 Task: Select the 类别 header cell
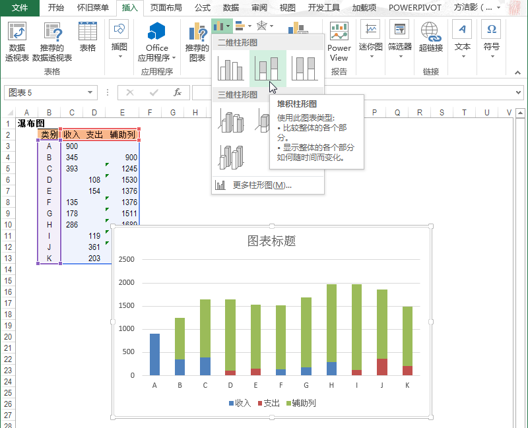(x=49, y=135)
